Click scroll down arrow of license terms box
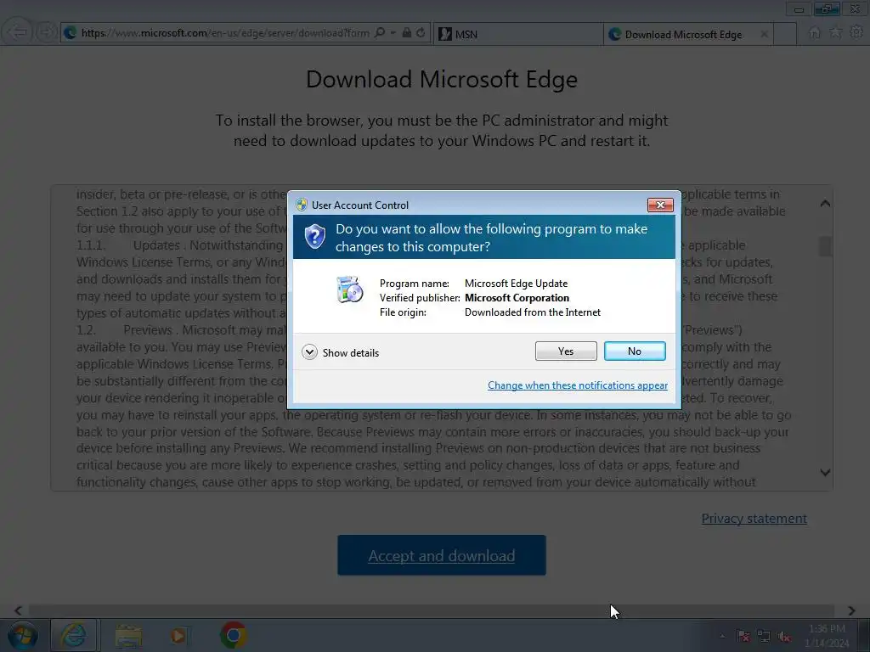This screenshot has width=870, height=652. [825, 472]
